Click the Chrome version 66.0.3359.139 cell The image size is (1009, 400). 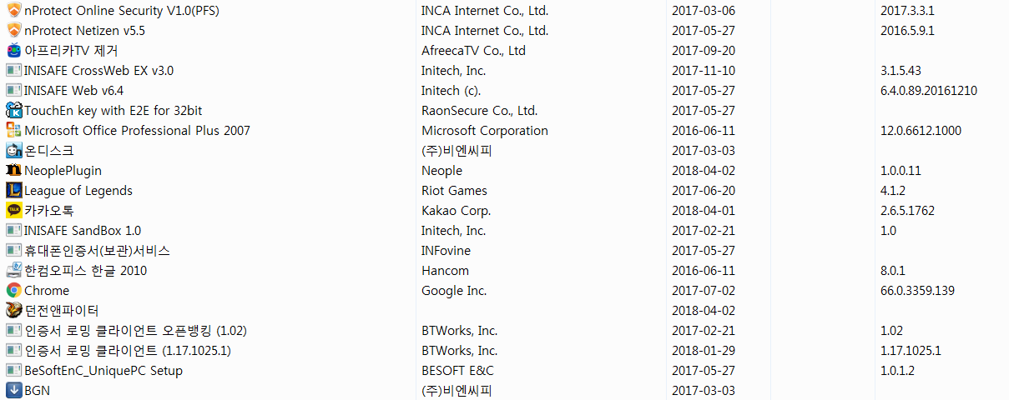[x=917, y=291]
